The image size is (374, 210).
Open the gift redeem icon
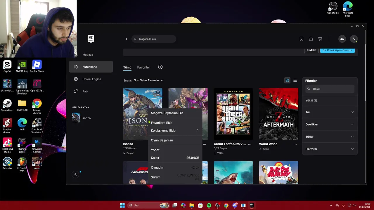click(311, 39)
